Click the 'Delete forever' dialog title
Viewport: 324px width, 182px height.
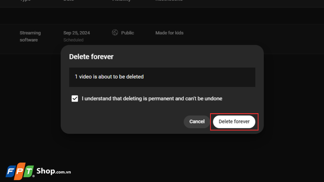coord(91,57)
